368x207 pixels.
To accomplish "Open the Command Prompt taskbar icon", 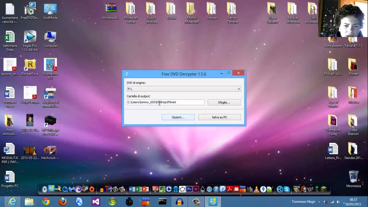I will point(162,202).
